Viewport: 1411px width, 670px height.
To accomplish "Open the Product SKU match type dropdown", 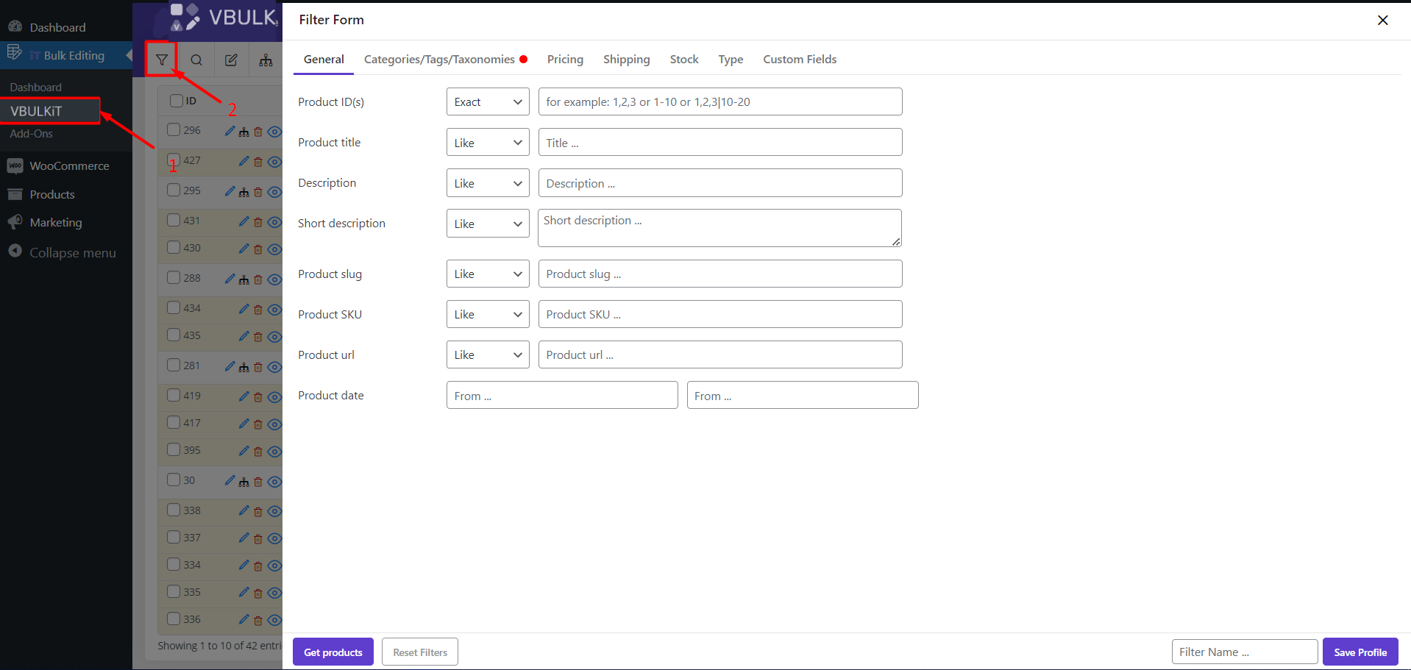I will (x=487, y=314).
